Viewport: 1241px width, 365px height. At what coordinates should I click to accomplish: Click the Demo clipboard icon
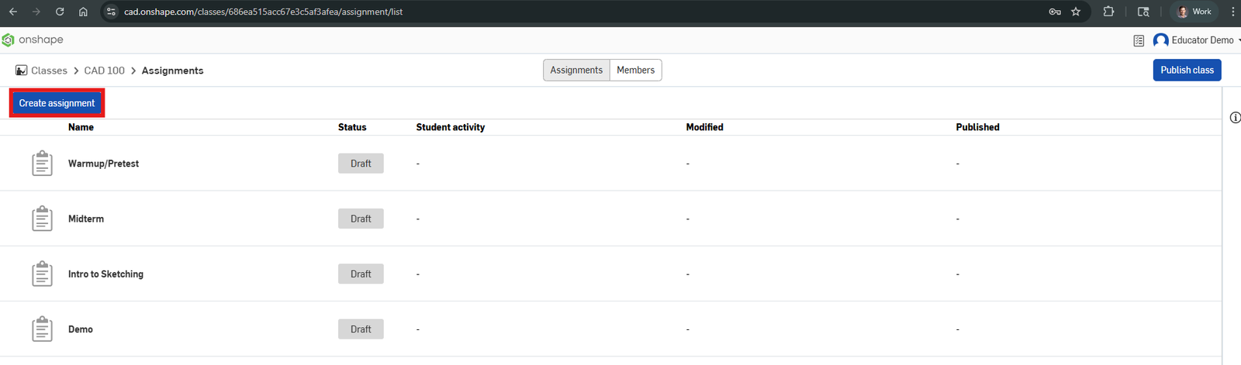[42, 329]
